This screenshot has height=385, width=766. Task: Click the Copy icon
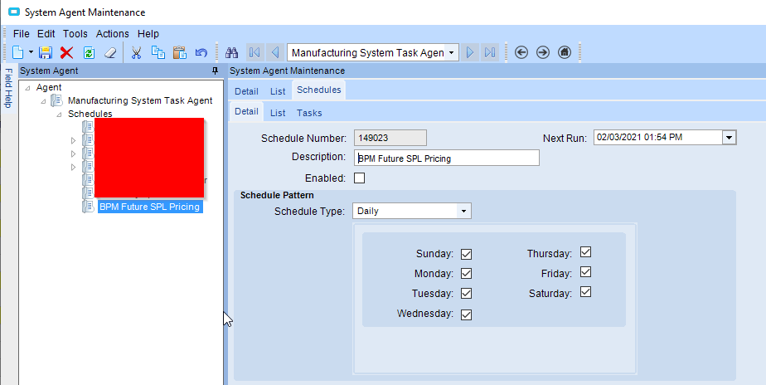[x=158, y=52]
